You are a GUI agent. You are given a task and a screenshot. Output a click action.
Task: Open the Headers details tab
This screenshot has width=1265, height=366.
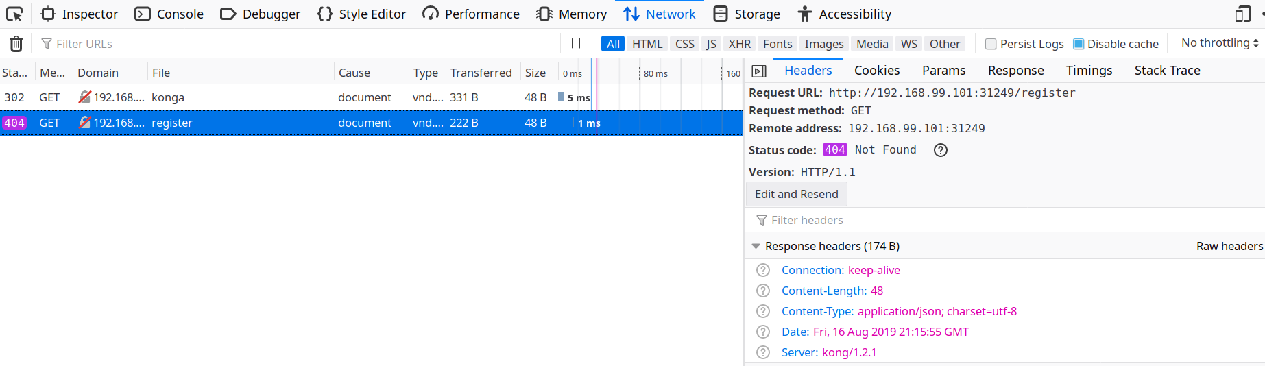808,71
